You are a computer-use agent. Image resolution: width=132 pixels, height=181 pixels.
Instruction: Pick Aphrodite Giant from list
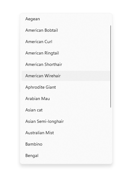pyautogui.click(x=66, y=87)
